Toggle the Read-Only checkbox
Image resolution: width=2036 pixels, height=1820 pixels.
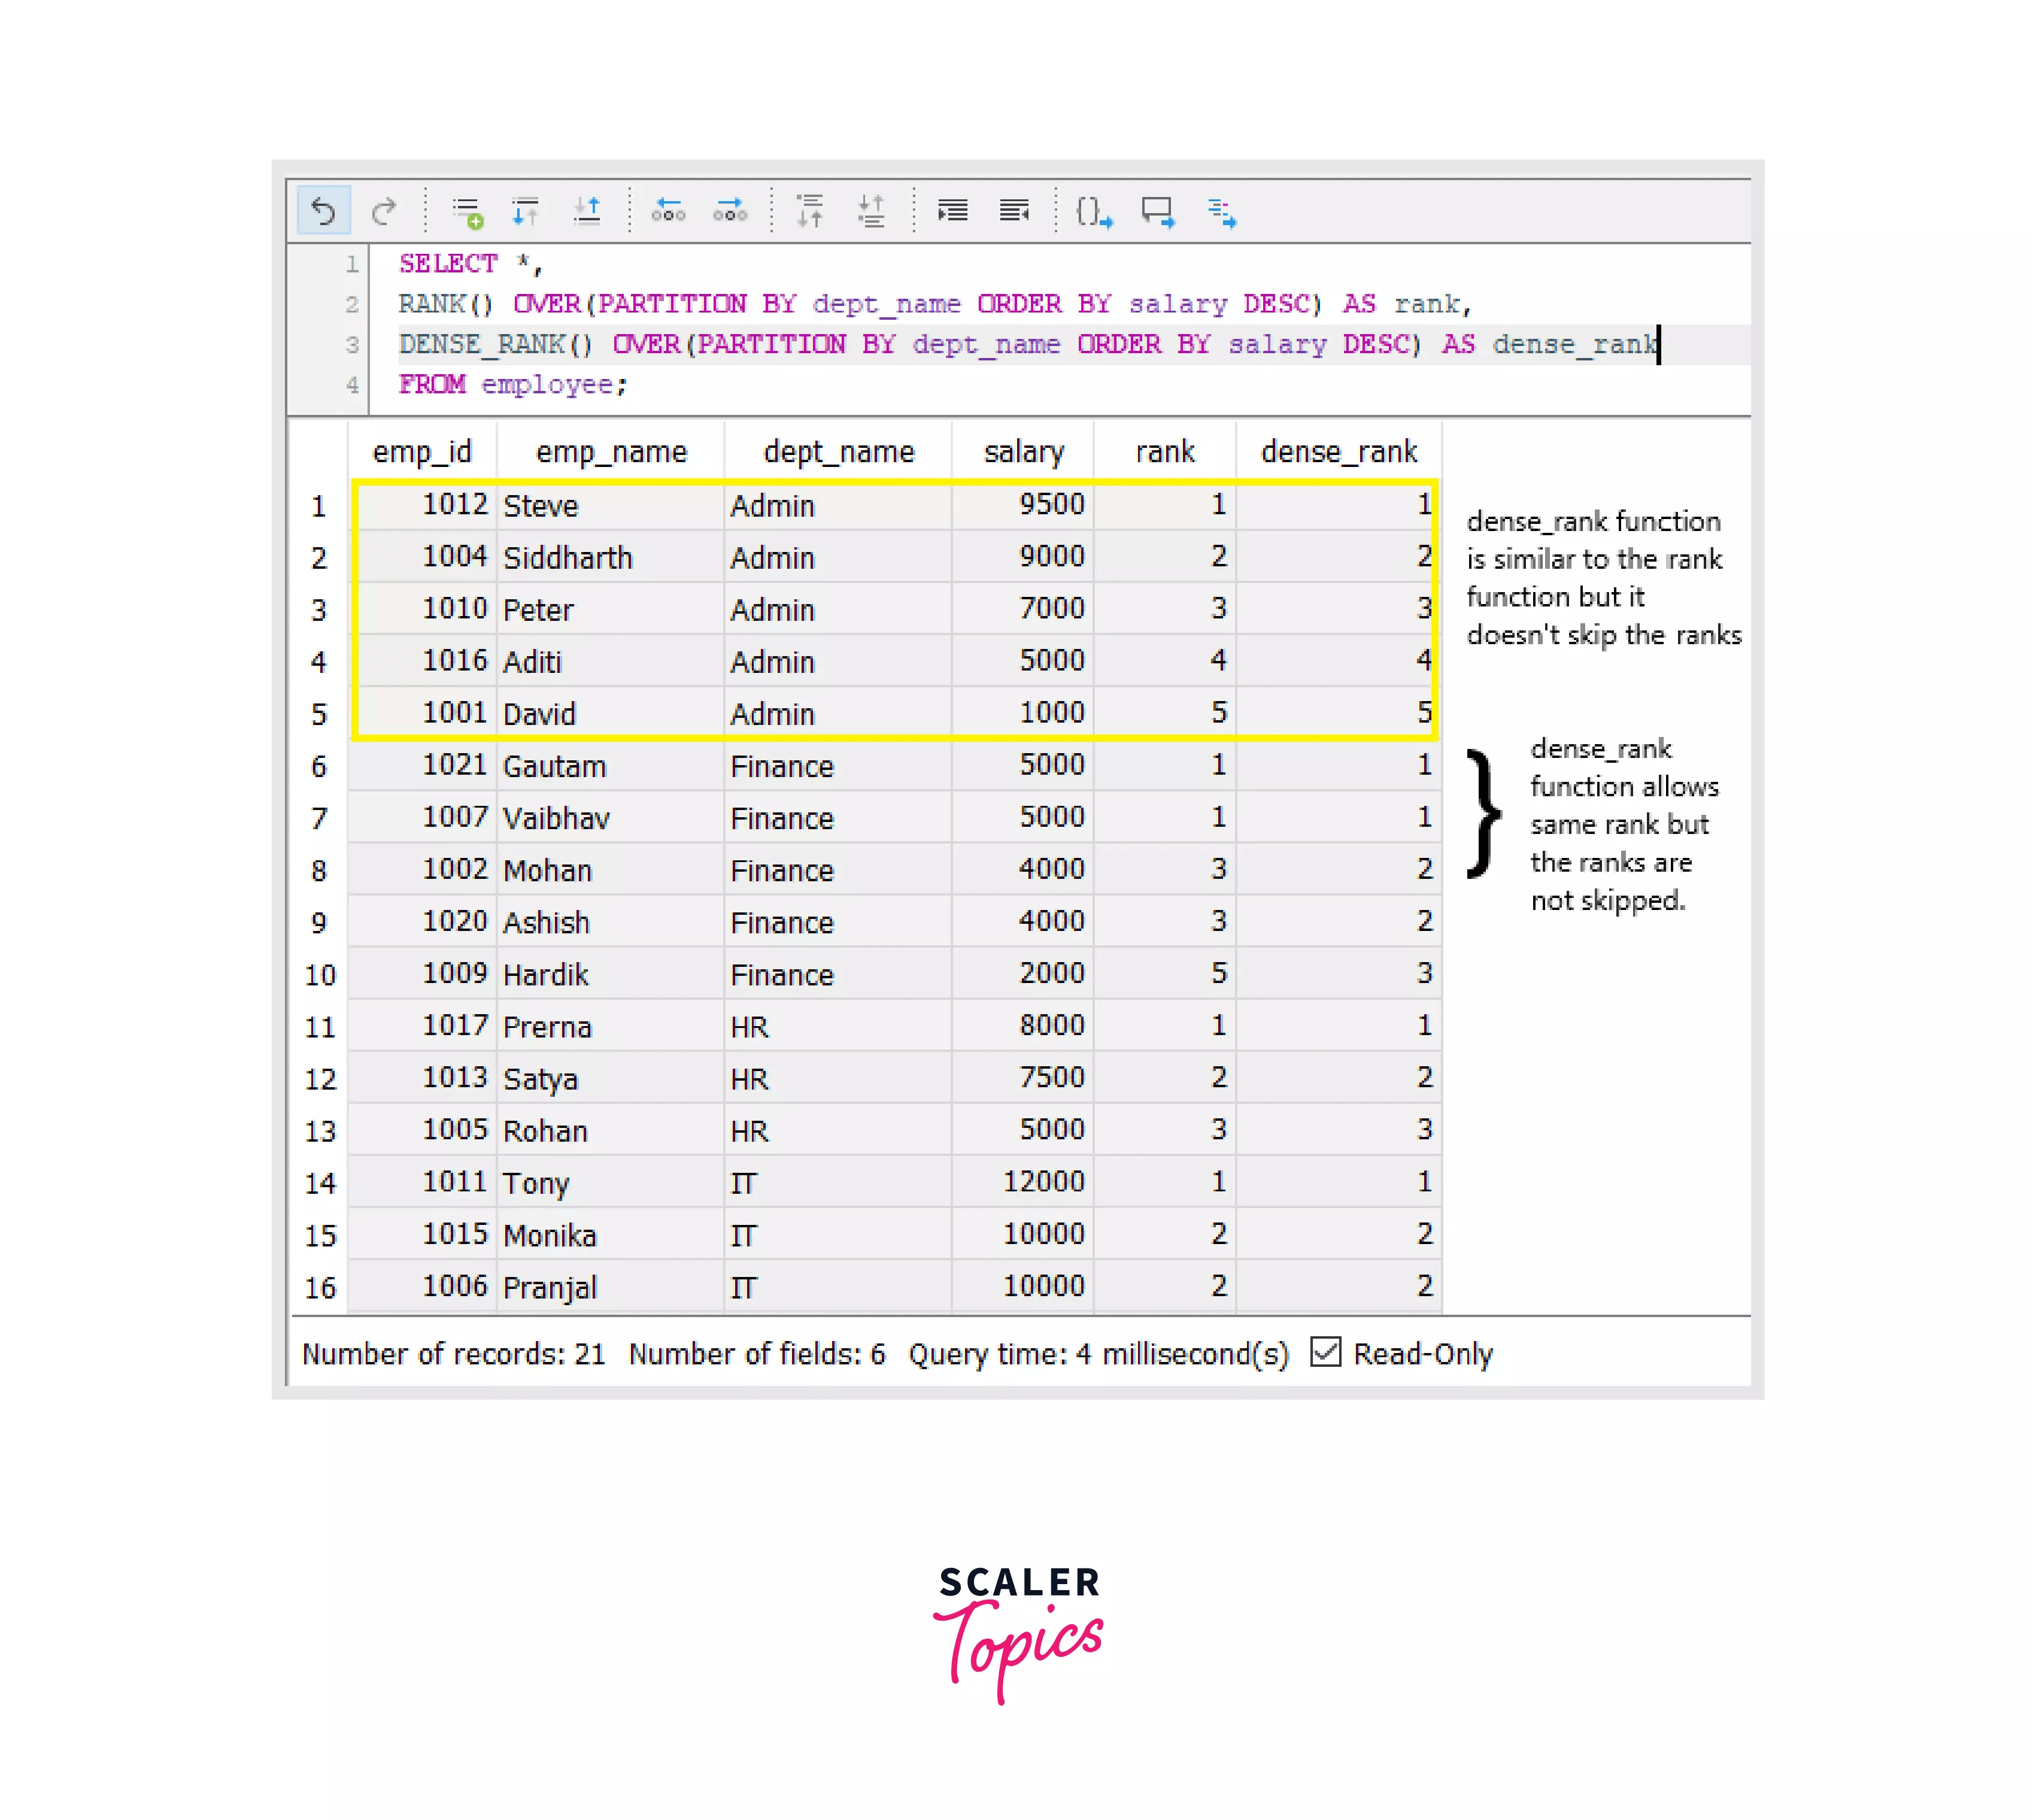(1325, 1352)
